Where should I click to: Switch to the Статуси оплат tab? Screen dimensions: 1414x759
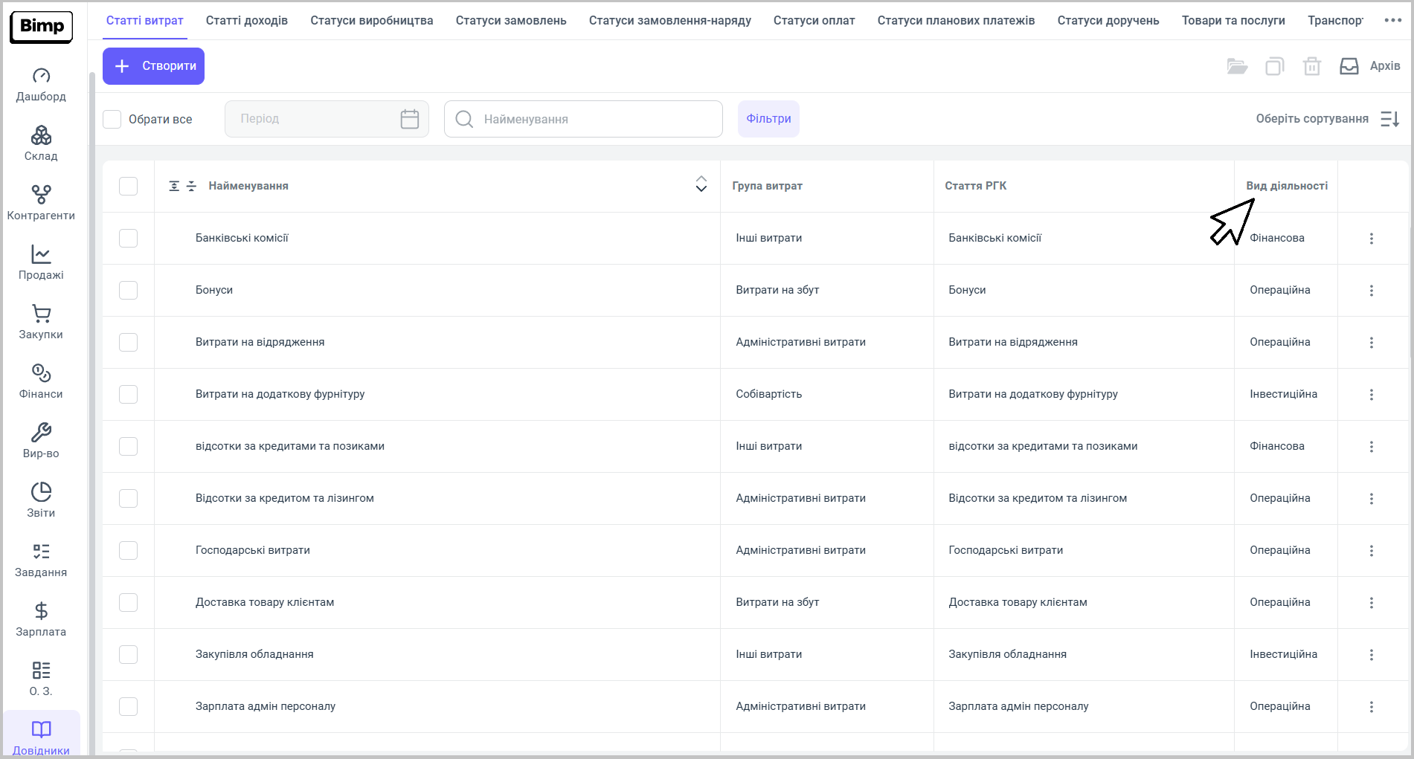tap(814, 21)
